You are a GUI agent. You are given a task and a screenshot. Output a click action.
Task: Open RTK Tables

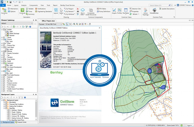102,9
